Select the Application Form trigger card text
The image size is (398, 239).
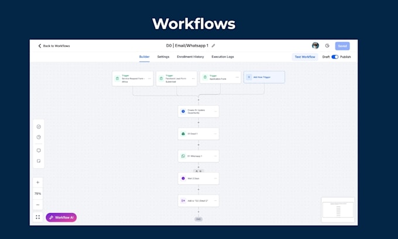point(218,79)
